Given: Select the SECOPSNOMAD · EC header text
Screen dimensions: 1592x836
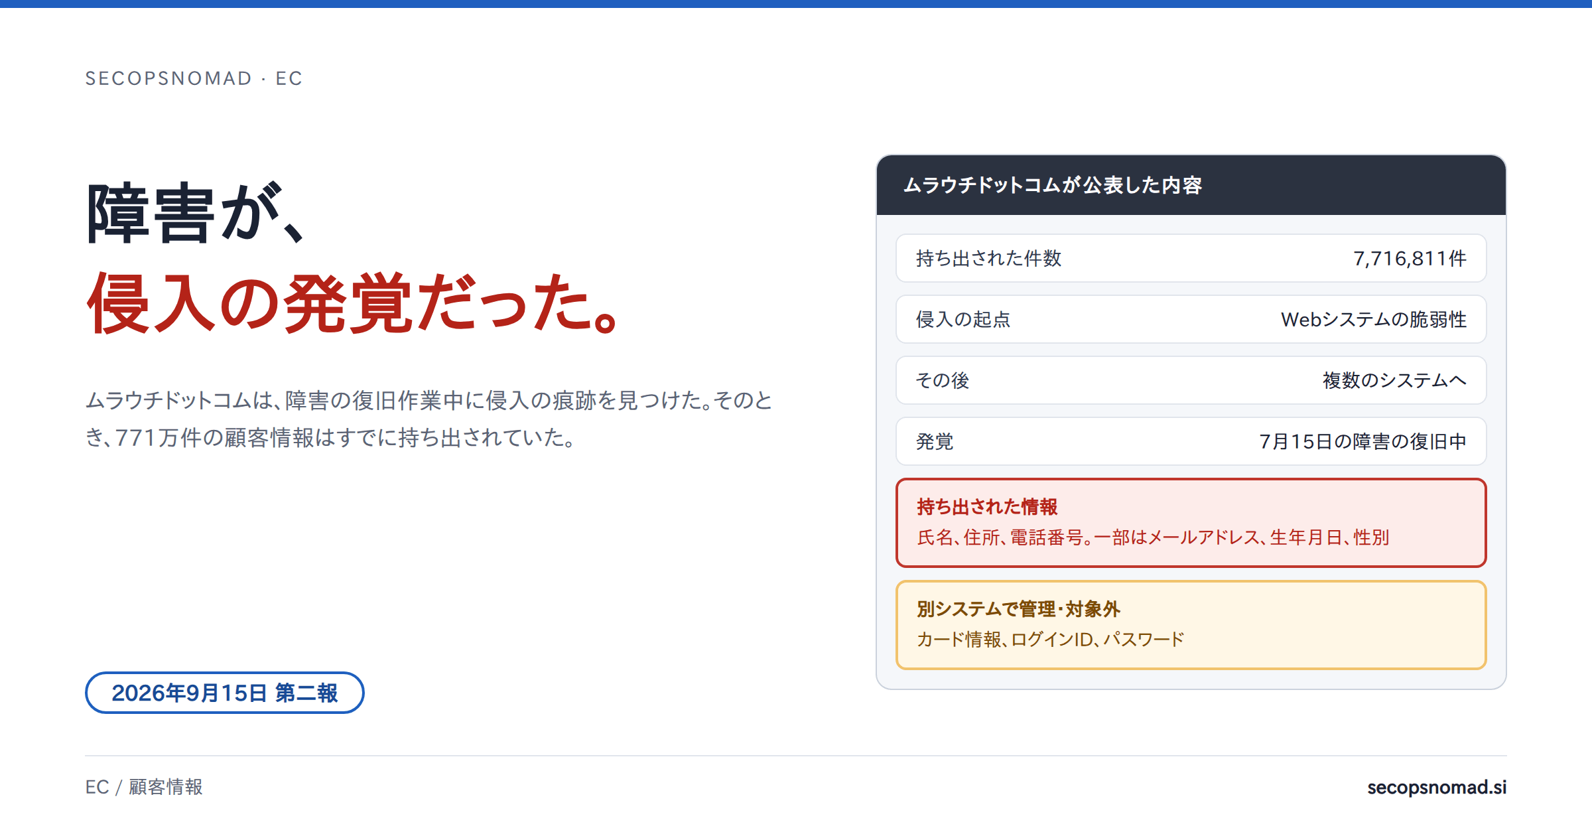Looking at the screenshot, I should tap(194, 78).
